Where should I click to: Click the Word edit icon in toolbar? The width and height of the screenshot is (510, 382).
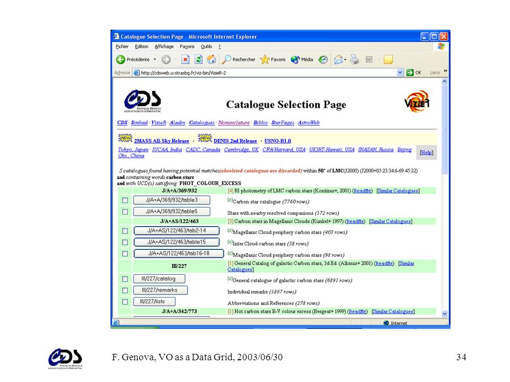tap(369, 59)
